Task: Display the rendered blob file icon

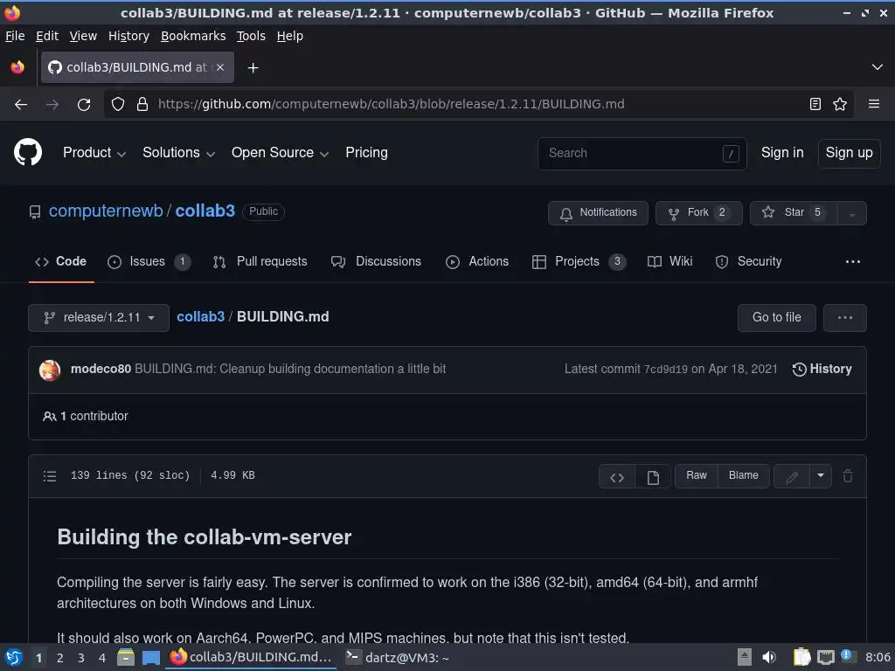Action: (x=653, y=477)
